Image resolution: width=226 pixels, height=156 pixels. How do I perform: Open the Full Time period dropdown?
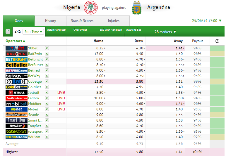click(33, 32)
